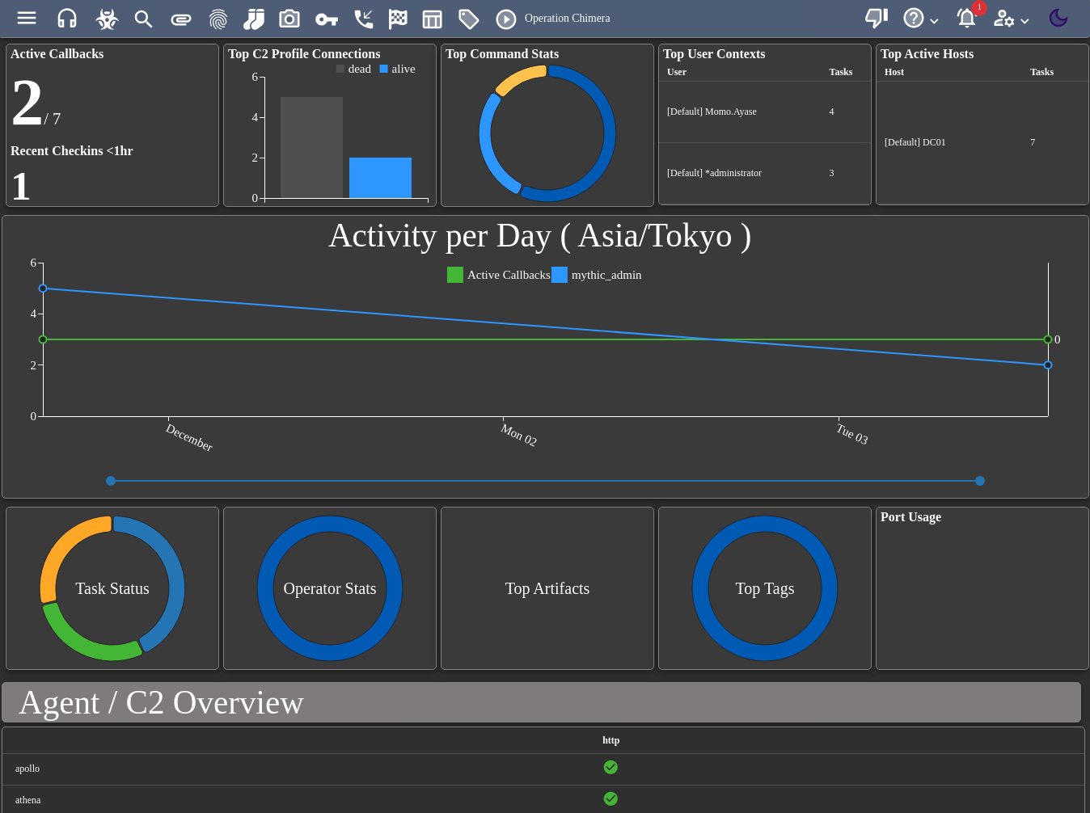Click the 'http' column header

[610, 740]
